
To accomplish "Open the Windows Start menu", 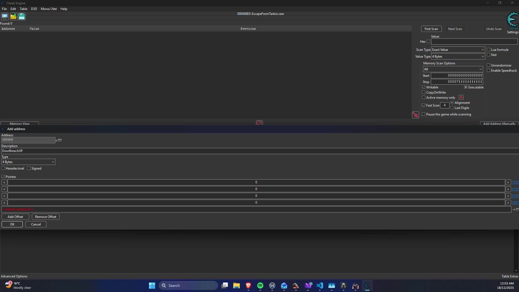I will [152, 286].
